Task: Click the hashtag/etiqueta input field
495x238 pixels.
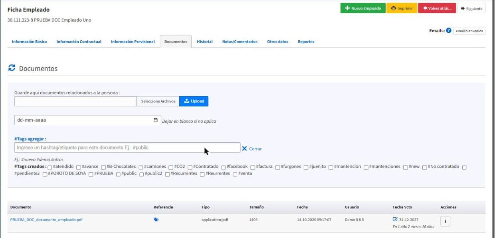Action: (127, 148)
